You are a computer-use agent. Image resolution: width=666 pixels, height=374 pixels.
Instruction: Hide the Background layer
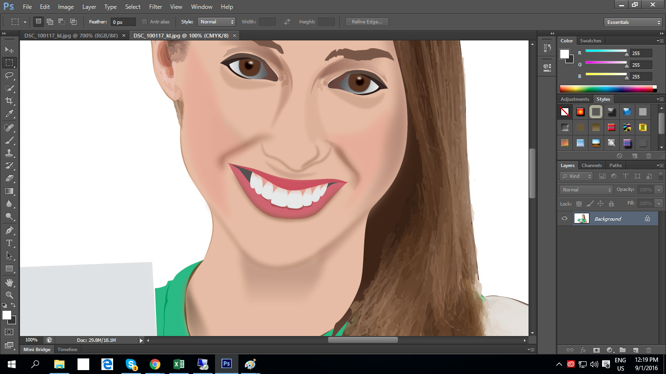tap(564, 218)
